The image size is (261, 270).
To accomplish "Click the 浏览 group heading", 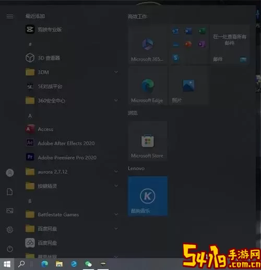I will 133,113.
